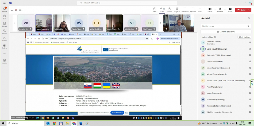Open the Ďalšie more options menu
Screen dimensions: 254x126
pos(200,10)
